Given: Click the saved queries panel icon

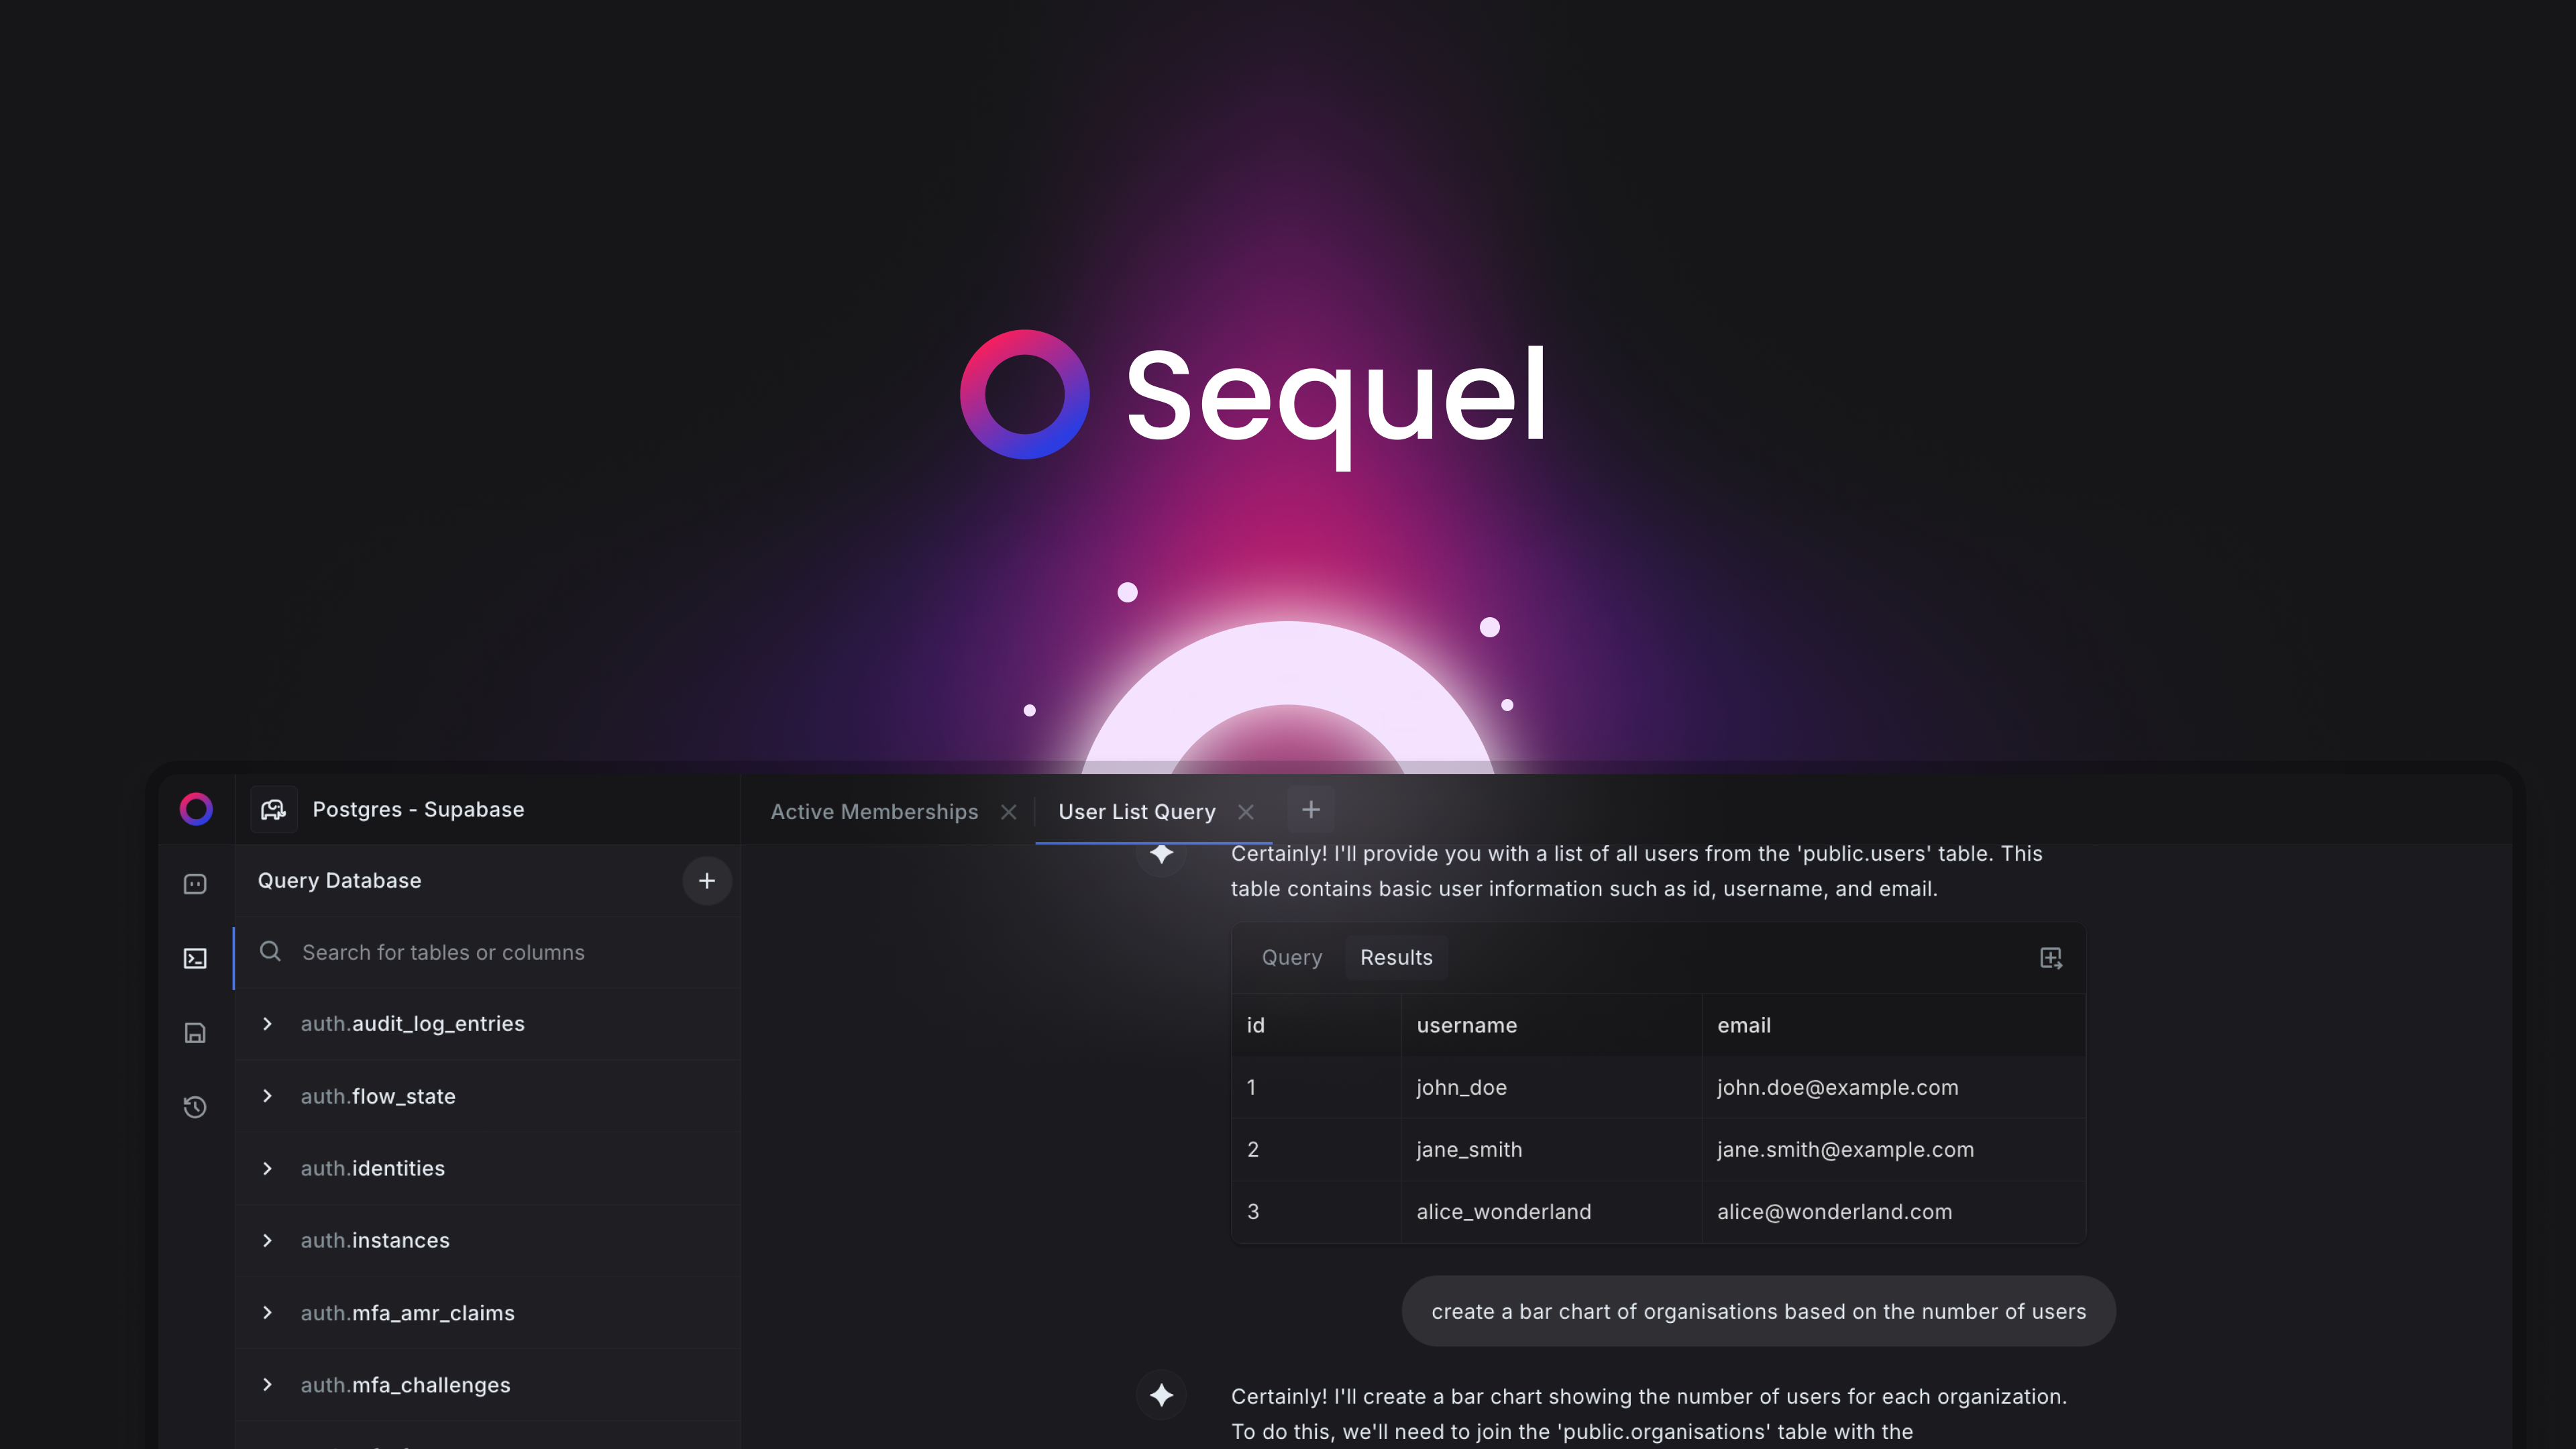Looking at the screenshot, I should (x=195, y=1033).
